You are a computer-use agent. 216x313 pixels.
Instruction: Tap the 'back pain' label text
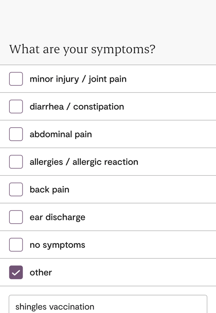click(49, 189)
